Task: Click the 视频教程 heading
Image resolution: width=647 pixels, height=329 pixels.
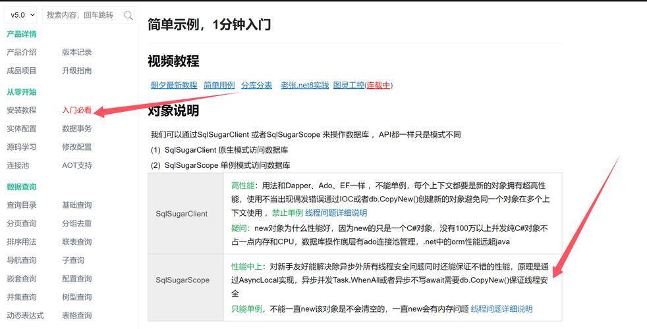Action: 173,61
